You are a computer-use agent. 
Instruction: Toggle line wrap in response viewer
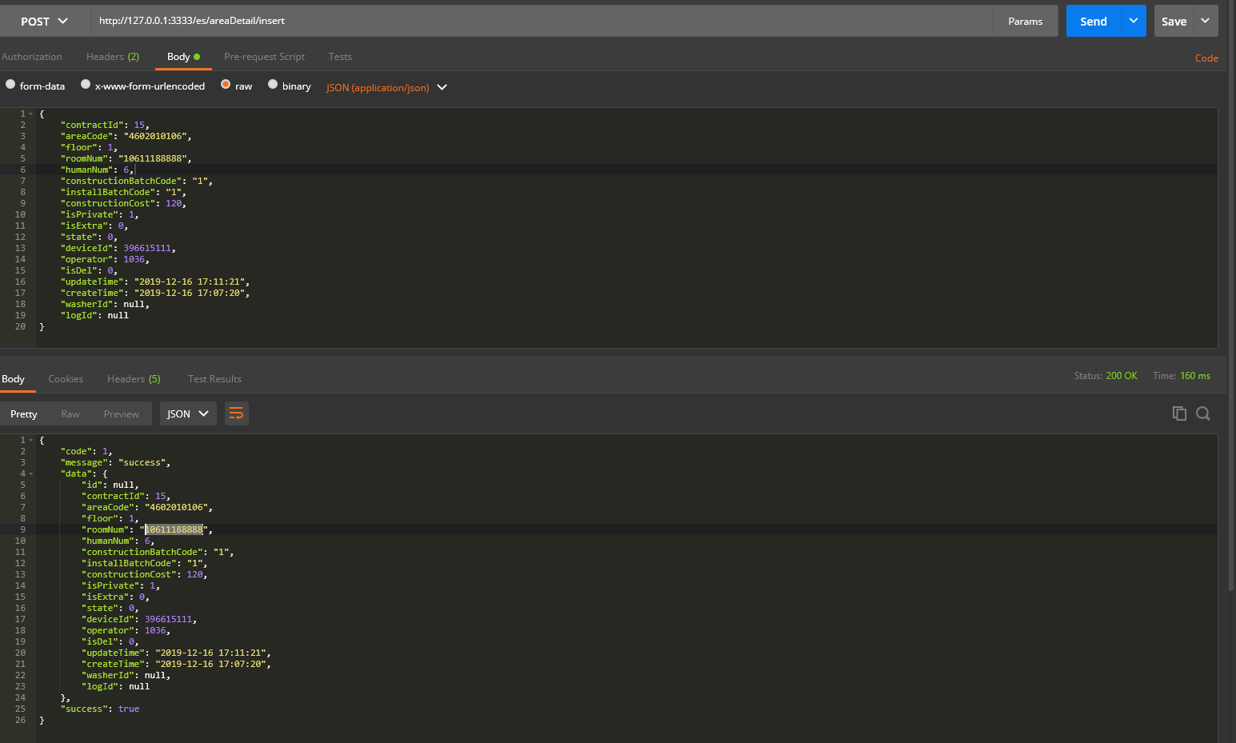[236, 413]
